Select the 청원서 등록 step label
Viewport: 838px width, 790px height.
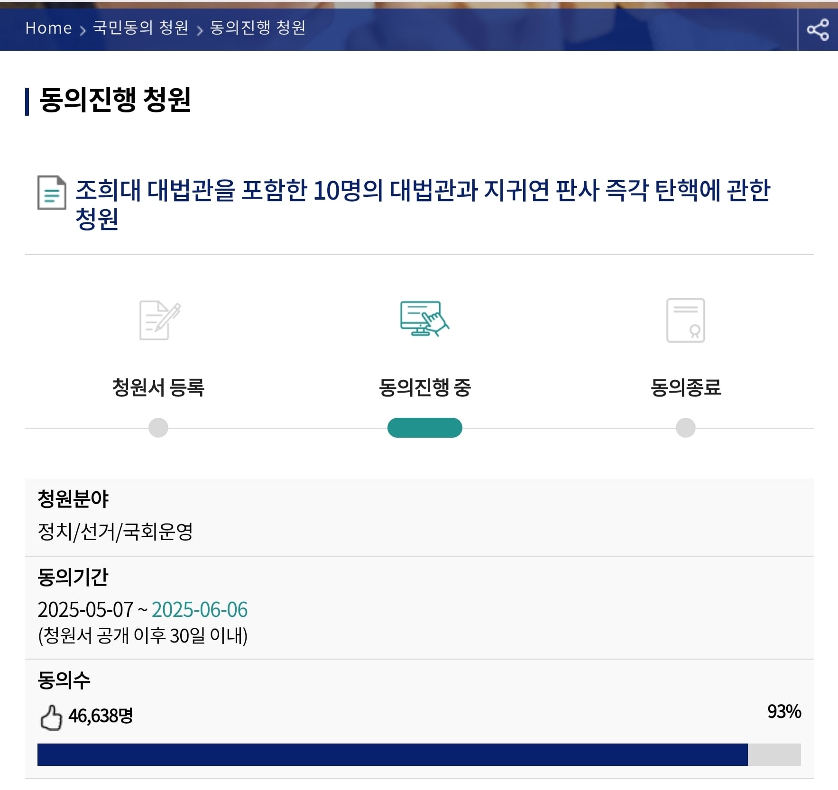158,387
